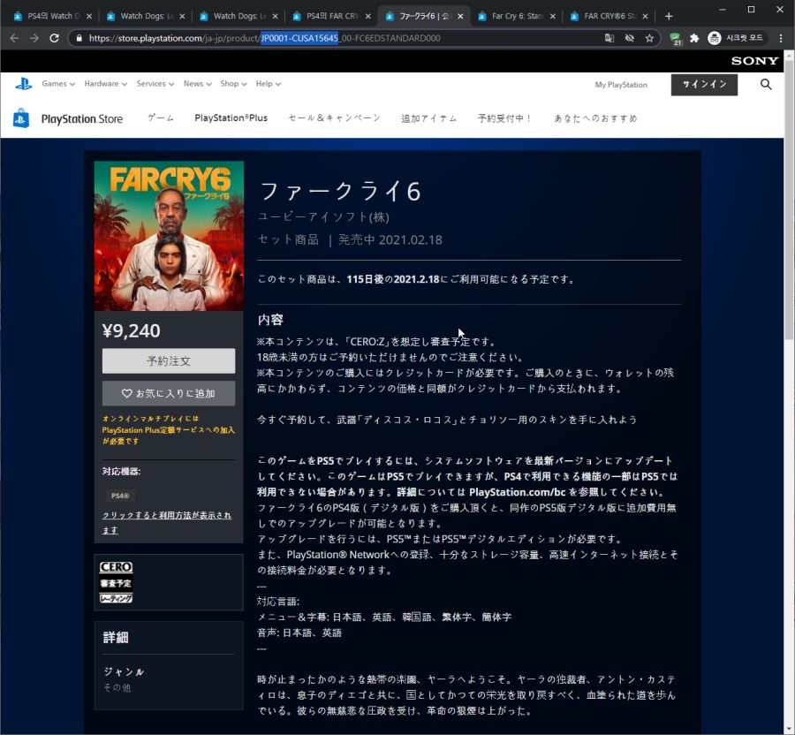Close the third tab titled 'Watch Dogs: Le'
This screenshot has height=735, width=795.
click(275, 16)
